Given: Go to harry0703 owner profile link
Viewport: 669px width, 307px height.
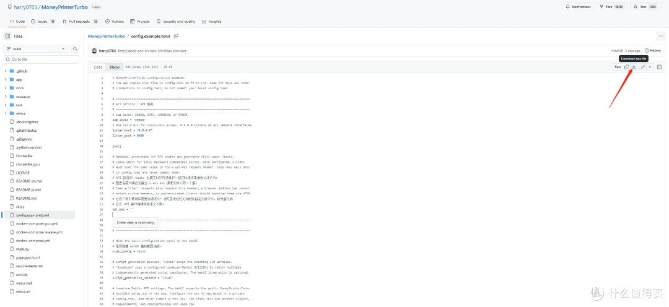Looking at the screenshot, I should click(26, 7).
